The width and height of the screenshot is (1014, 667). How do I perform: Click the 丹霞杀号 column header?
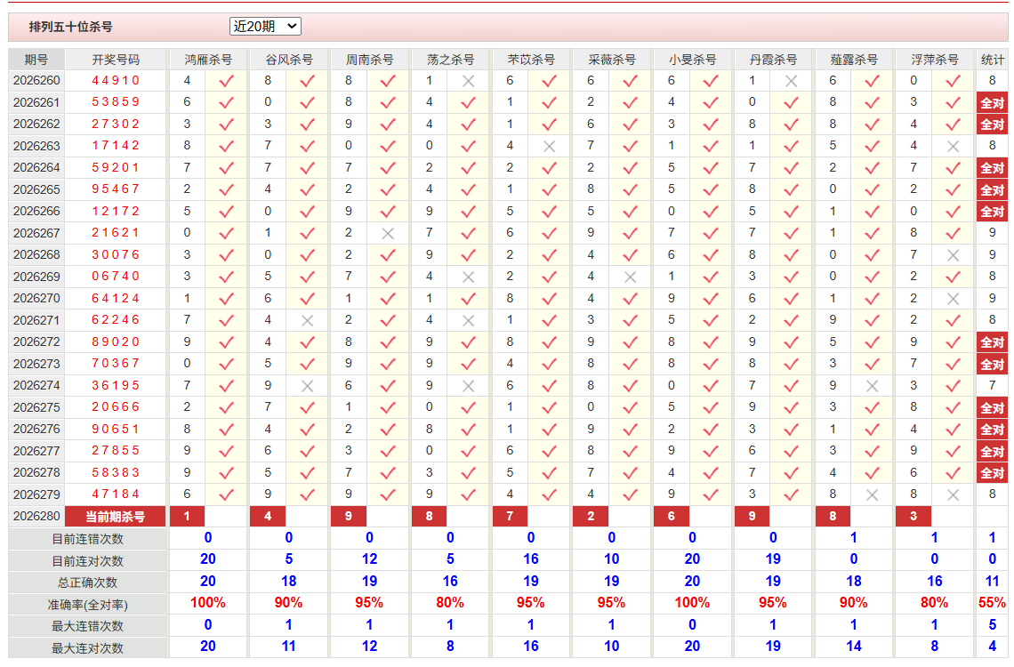point(774,60)
